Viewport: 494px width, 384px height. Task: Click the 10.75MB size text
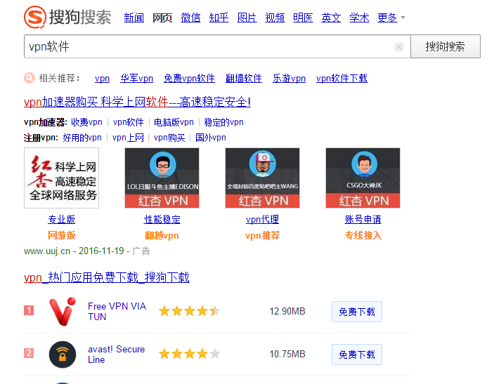coord(287,354)
